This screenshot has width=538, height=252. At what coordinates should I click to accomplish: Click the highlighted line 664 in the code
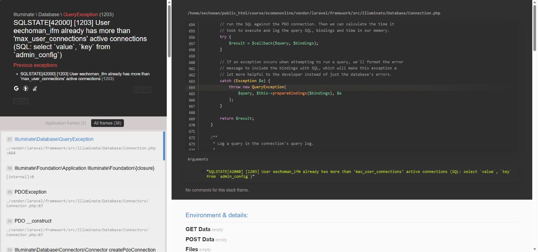[x=351, y=87]
